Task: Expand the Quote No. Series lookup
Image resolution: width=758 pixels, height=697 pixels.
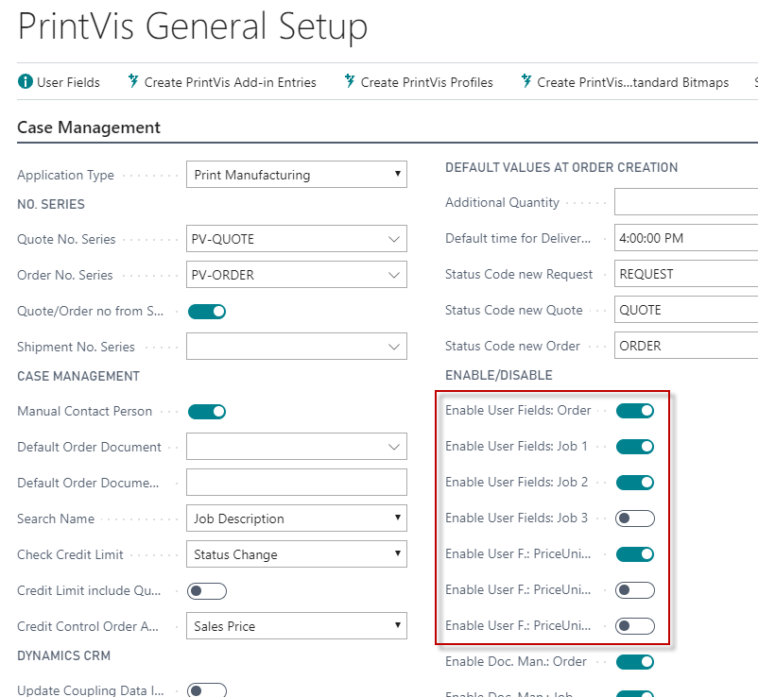Action: tap(394, 239)
